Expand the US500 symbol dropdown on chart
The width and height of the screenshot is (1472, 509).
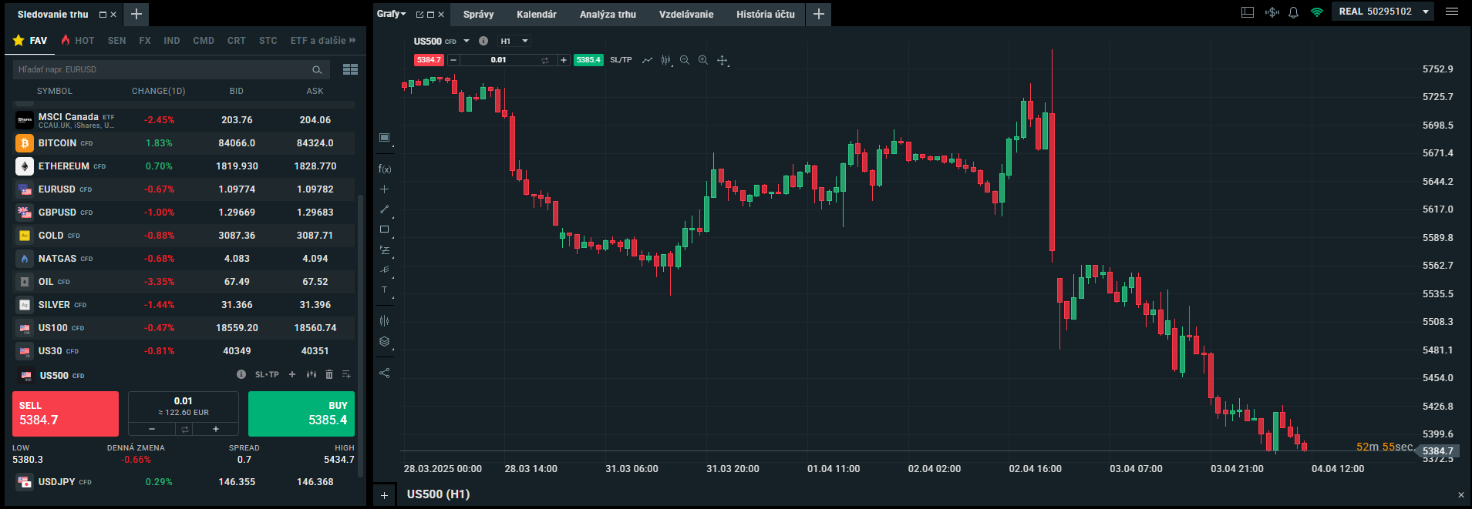[x=467, y=41]
